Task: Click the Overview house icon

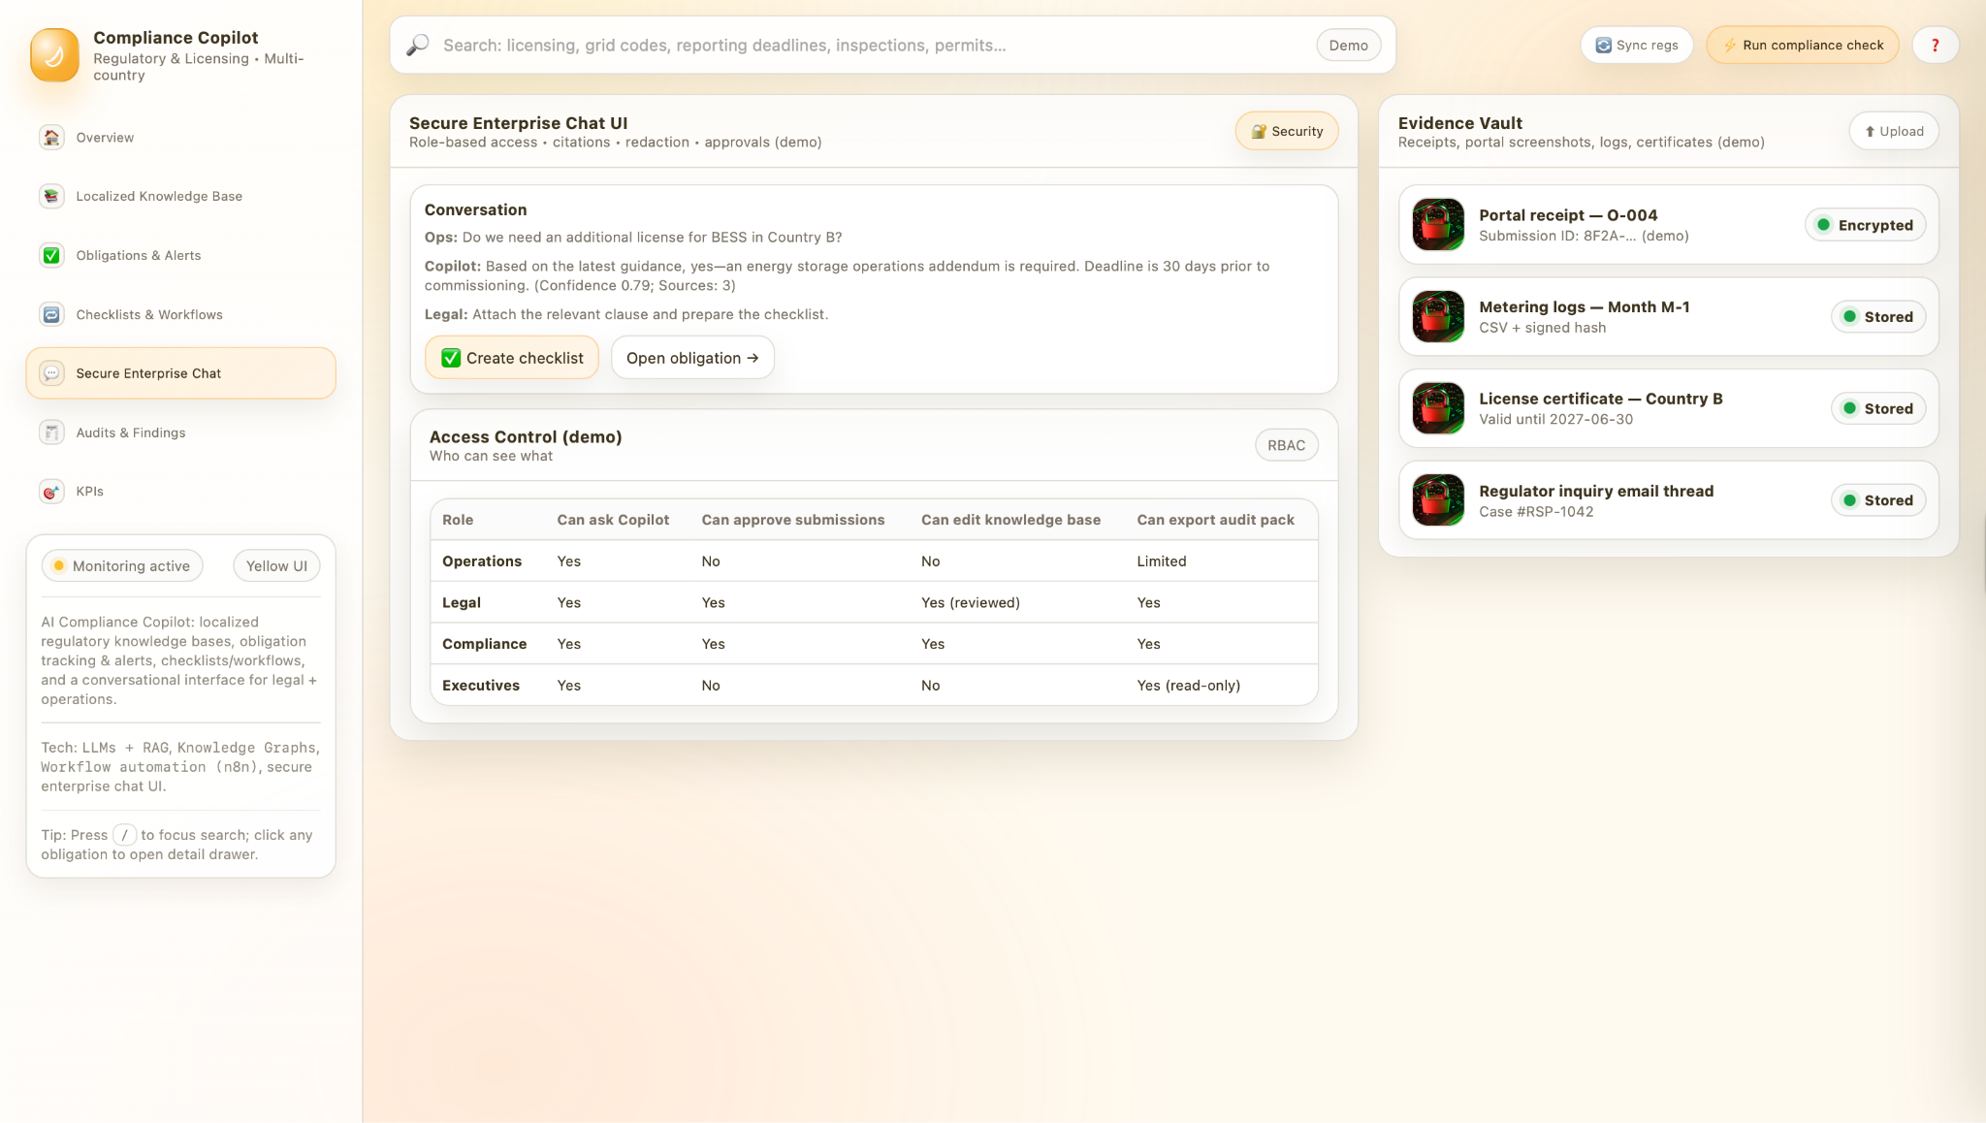Action: [x=51, y=138]
